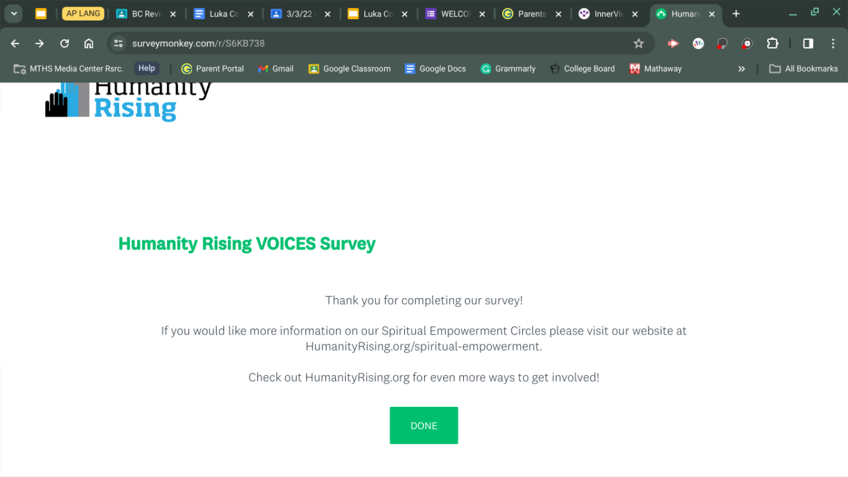Open the All Bookmarks folder
Viewport: 848px width, 477px height.
point(803,69)
